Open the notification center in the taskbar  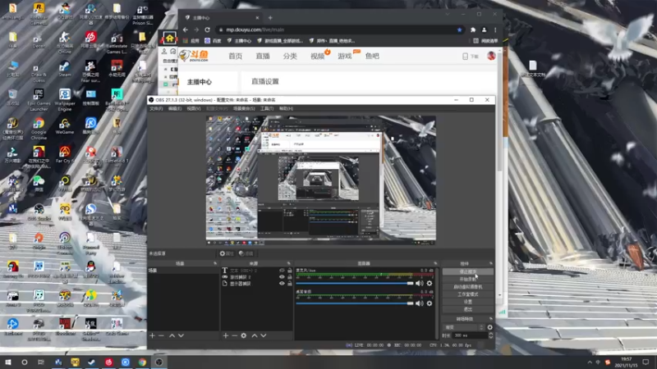pos(646,362)
